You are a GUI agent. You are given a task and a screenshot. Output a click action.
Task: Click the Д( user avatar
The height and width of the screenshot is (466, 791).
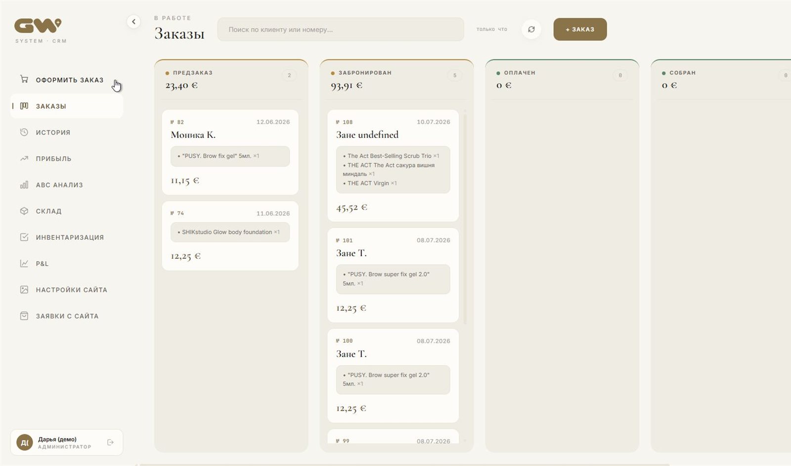click(x=25, y=442)
